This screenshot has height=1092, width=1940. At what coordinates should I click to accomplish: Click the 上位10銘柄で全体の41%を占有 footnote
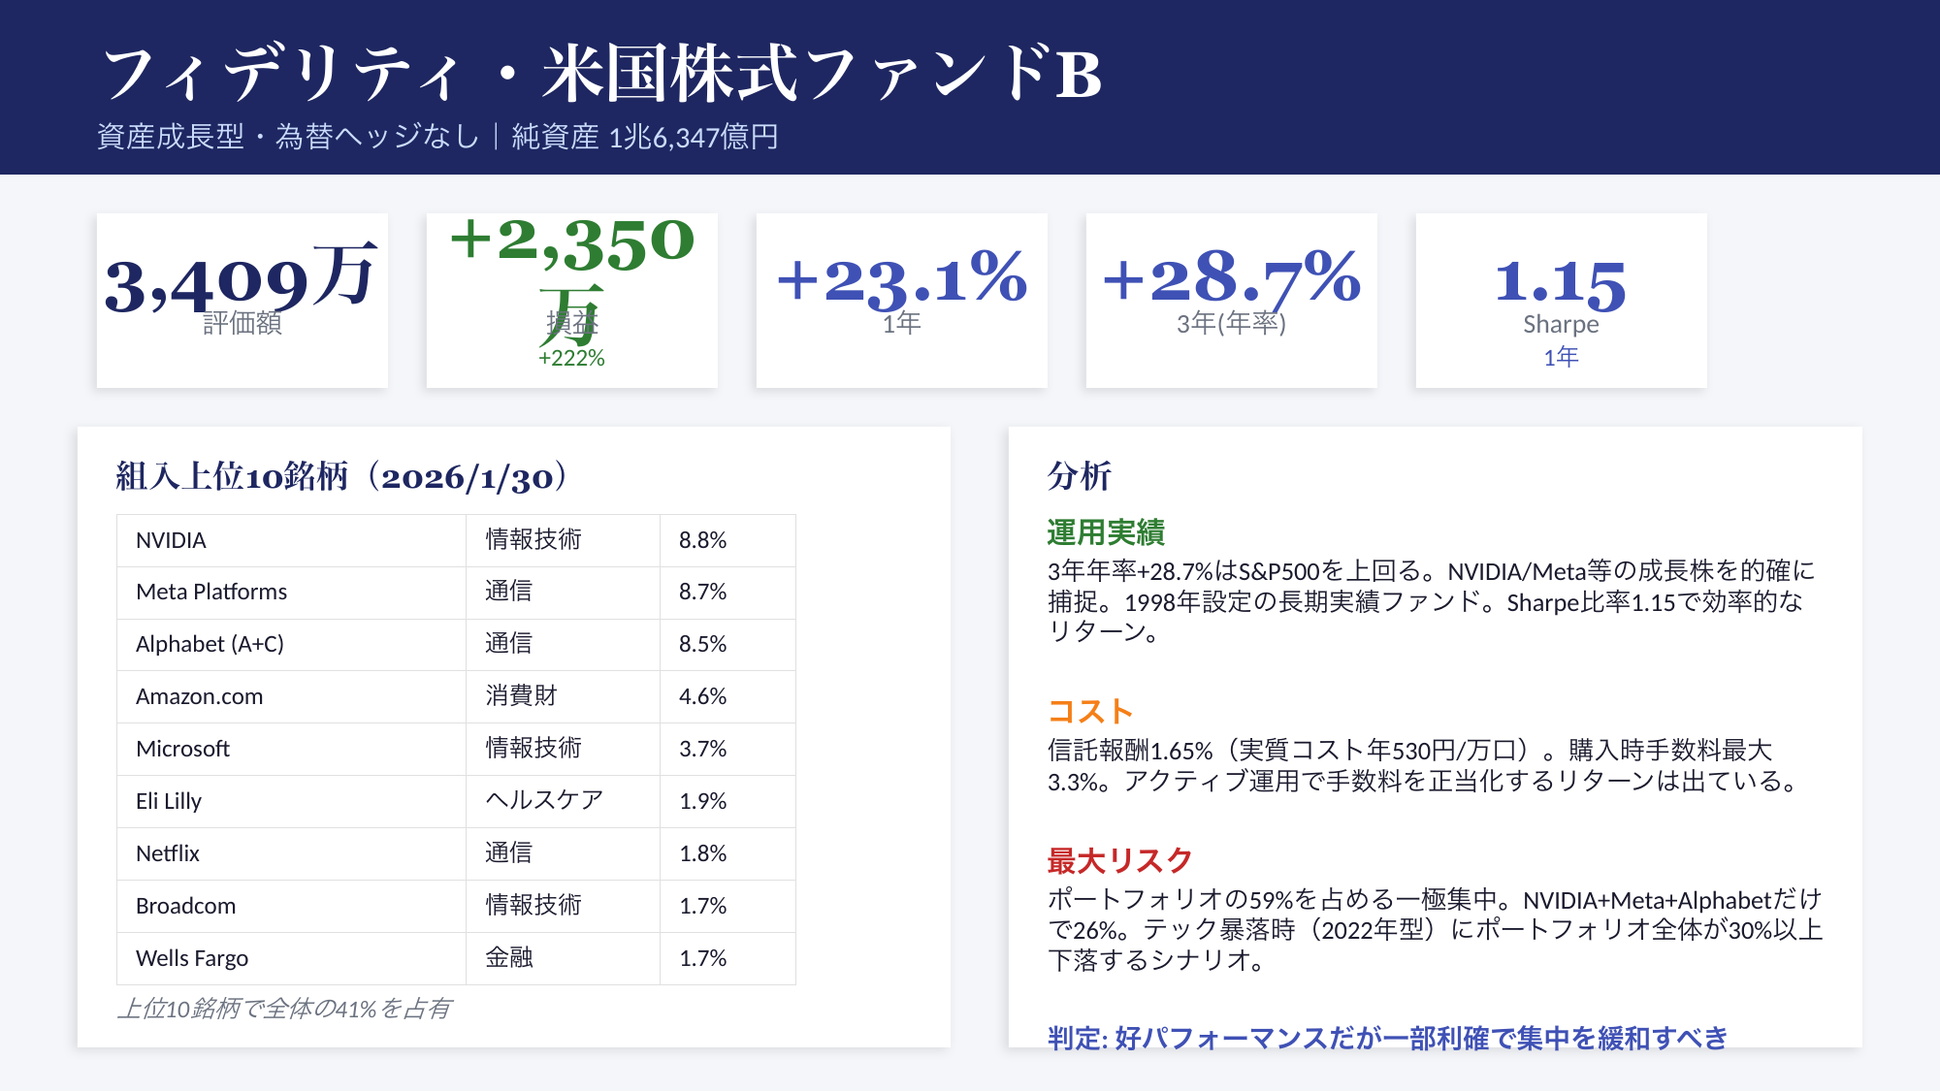[x=283, y=1009]
